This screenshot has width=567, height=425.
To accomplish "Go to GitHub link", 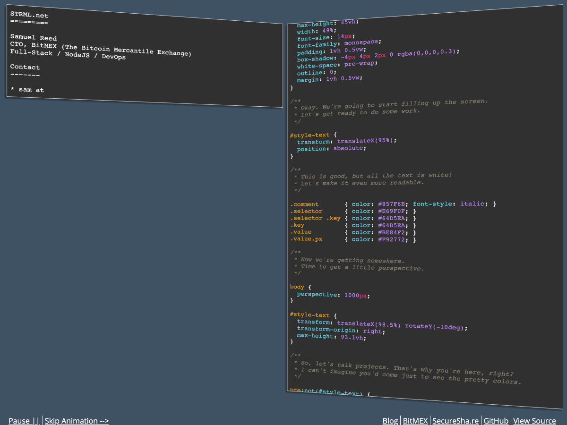I will tap(496, 421).
